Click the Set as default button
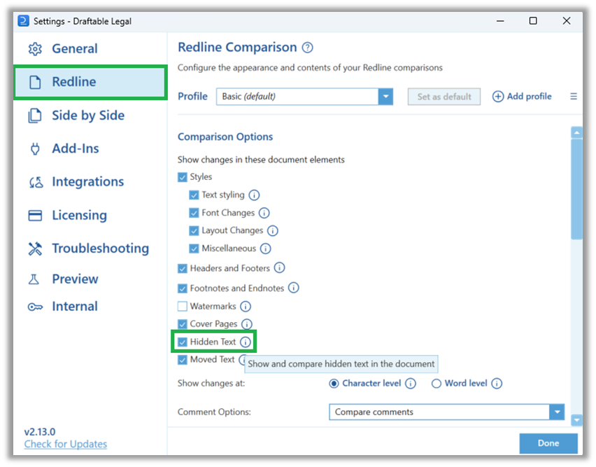Image resolution: width=596 pixels, height=467 pixels. pyautogui.click(x=444, y=97)
